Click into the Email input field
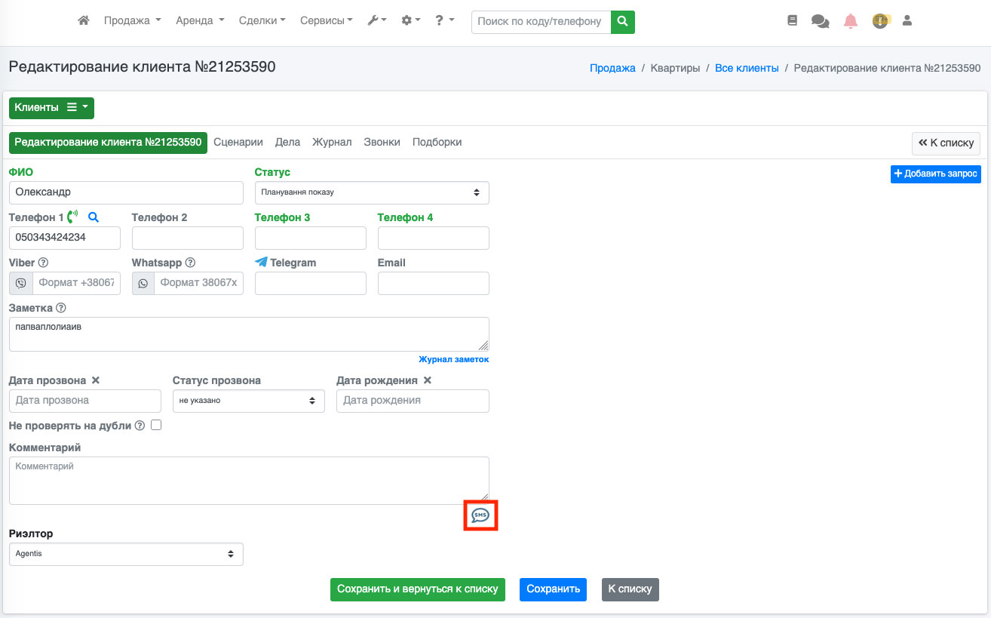 433,283
